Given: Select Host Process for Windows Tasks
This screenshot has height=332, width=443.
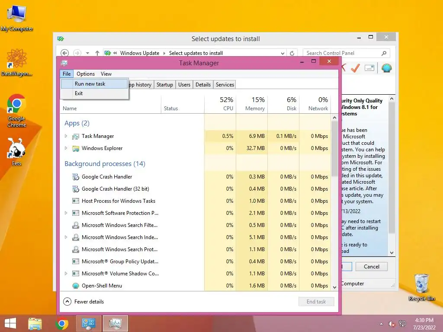Looking at the screenshot, I should pos(195,201).
